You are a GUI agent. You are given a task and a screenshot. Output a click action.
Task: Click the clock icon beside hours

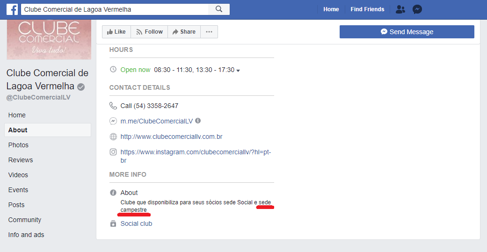pos(113,69)
